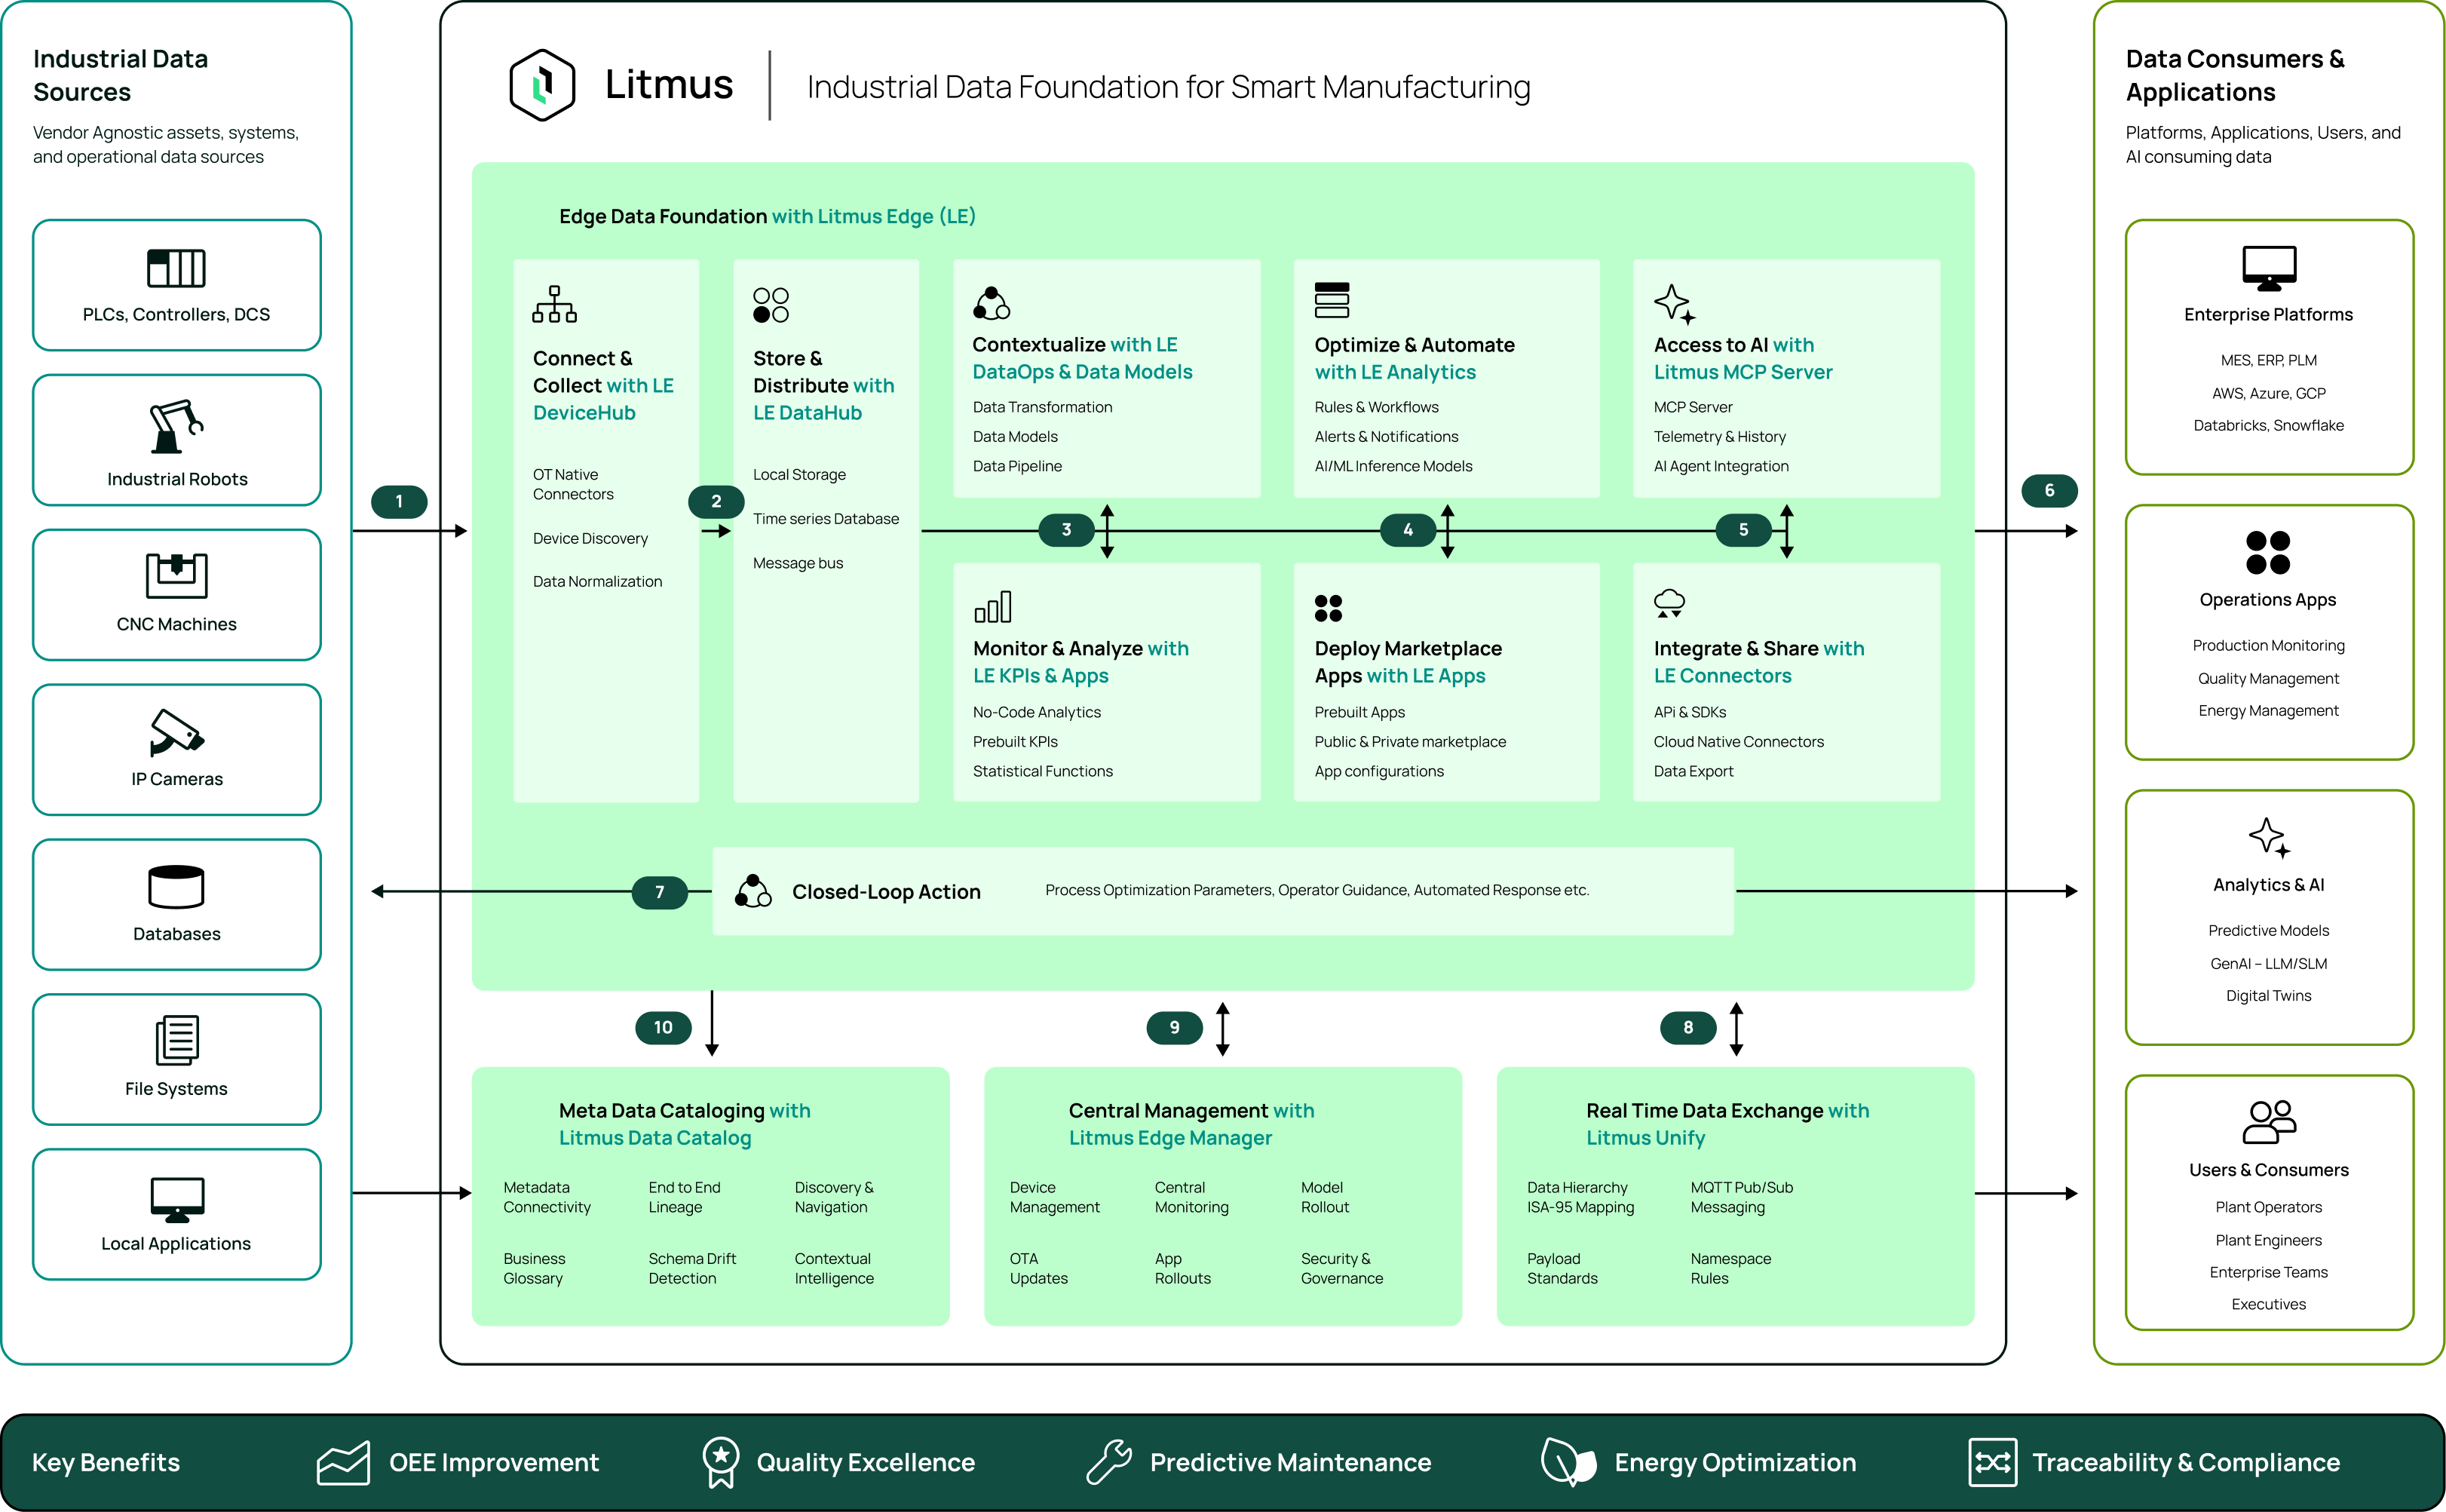
Task: Click the Access to AI sparkle icon
Action: pyautogui.click(x=1675, y=304)
